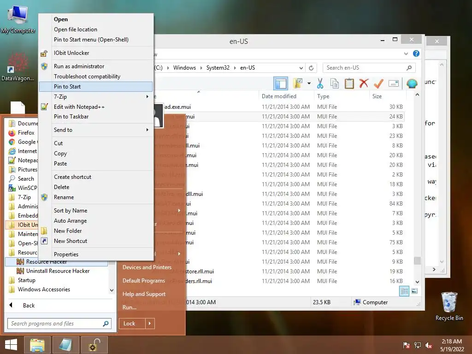Click the network tray icon

pos(418,345)
